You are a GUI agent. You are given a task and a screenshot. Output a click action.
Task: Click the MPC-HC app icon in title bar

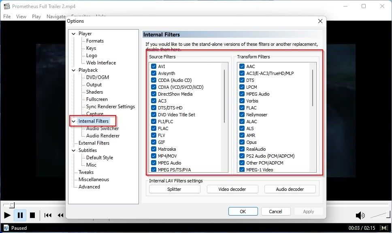pyautogui.click(x=7, y=6)
